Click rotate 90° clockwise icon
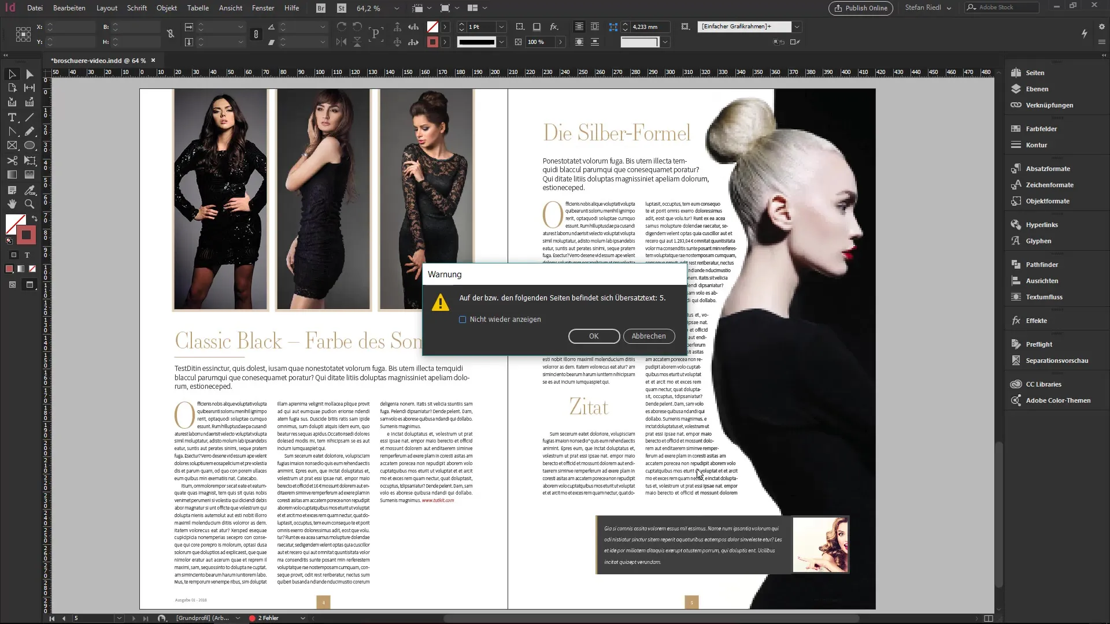Viewport: 1110px width, 624px height. coord(342,27)
